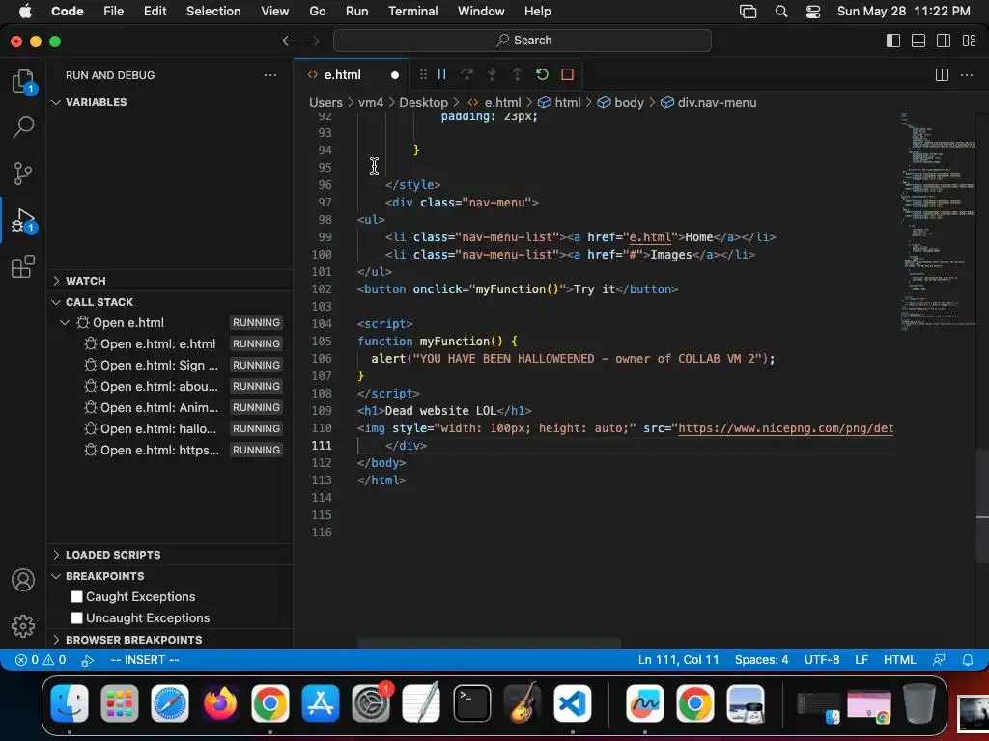Open the Extensions view
Screen dimensions: 989x741
coord(23,266)
